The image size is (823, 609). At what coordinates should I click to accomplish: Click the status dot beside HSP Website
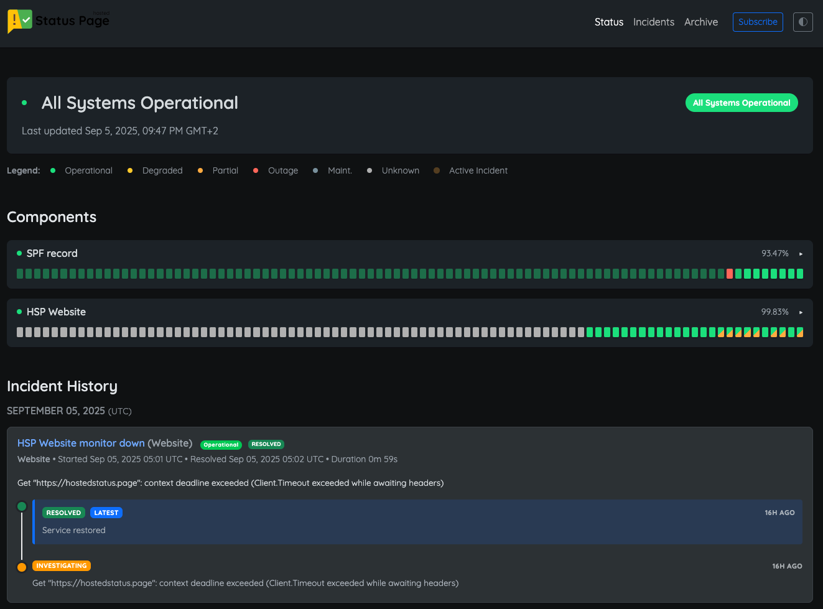[19, 312]
